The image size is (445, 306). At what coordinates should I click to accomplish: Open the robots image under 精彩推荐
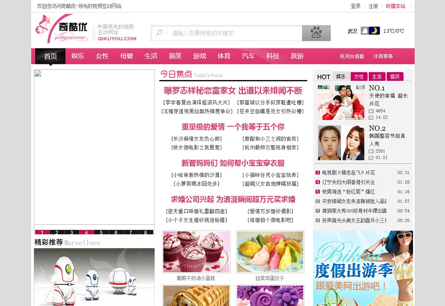click(x=94, y=277)
